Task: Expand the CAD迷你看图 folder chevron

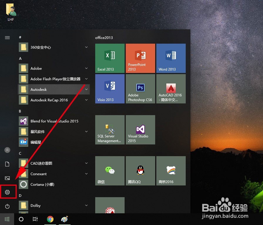Action: (x=86, y=163)
